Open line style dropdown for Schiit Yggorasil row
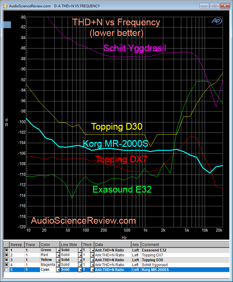This screenshot has height=282, width=233. pos(80,265)
